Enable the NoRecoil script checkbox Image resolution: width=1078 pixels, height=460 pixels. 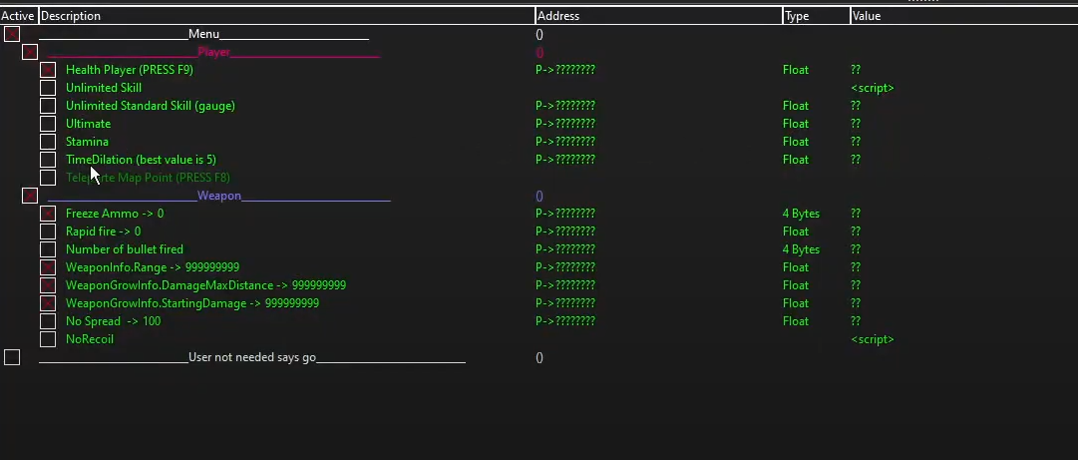[x=48, y=339]
